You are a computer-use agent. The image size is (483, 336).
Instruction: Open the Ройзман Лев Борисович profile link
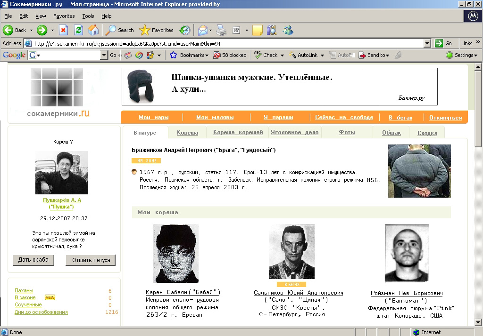[x=407, y=293]
